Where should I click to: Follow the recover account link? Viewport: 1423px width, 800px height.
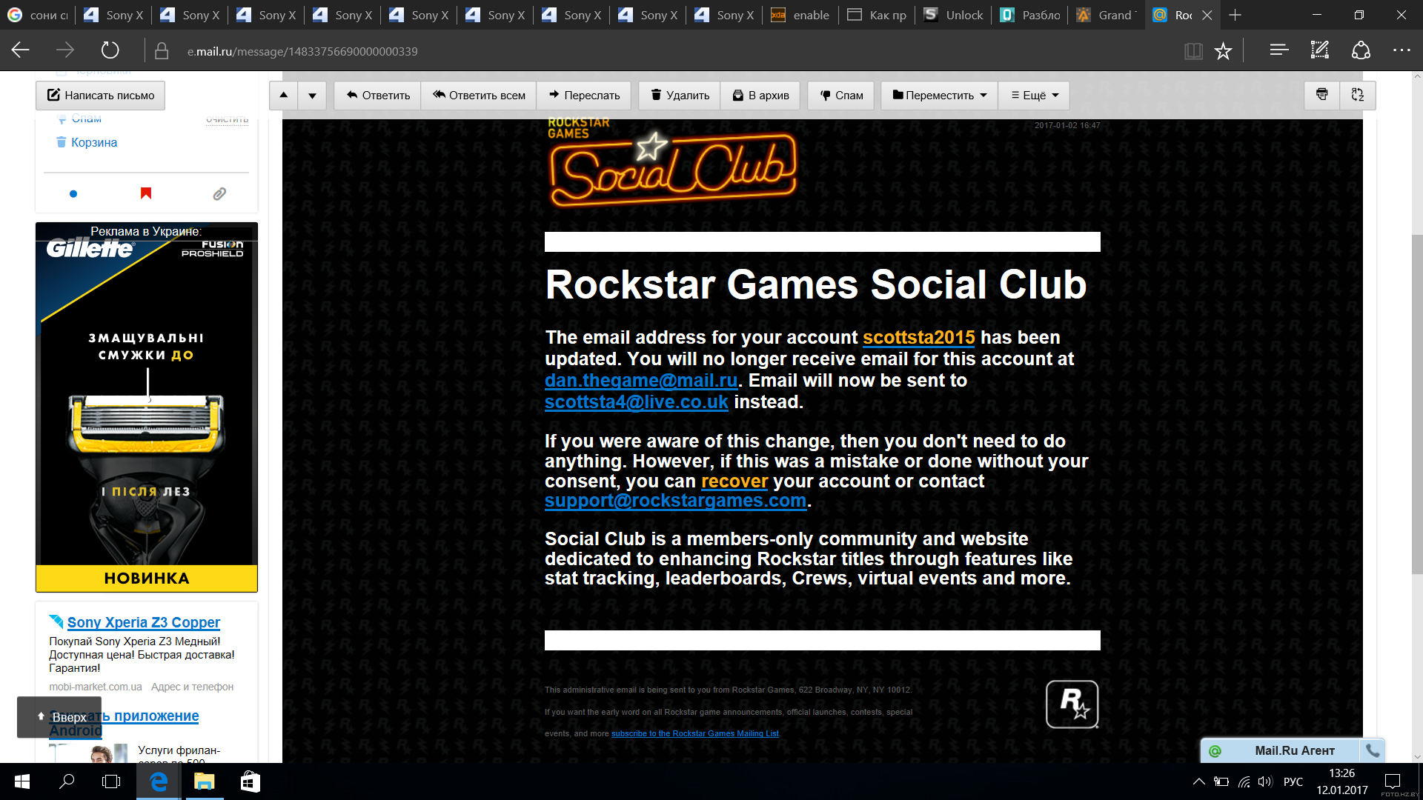(734, 481)
